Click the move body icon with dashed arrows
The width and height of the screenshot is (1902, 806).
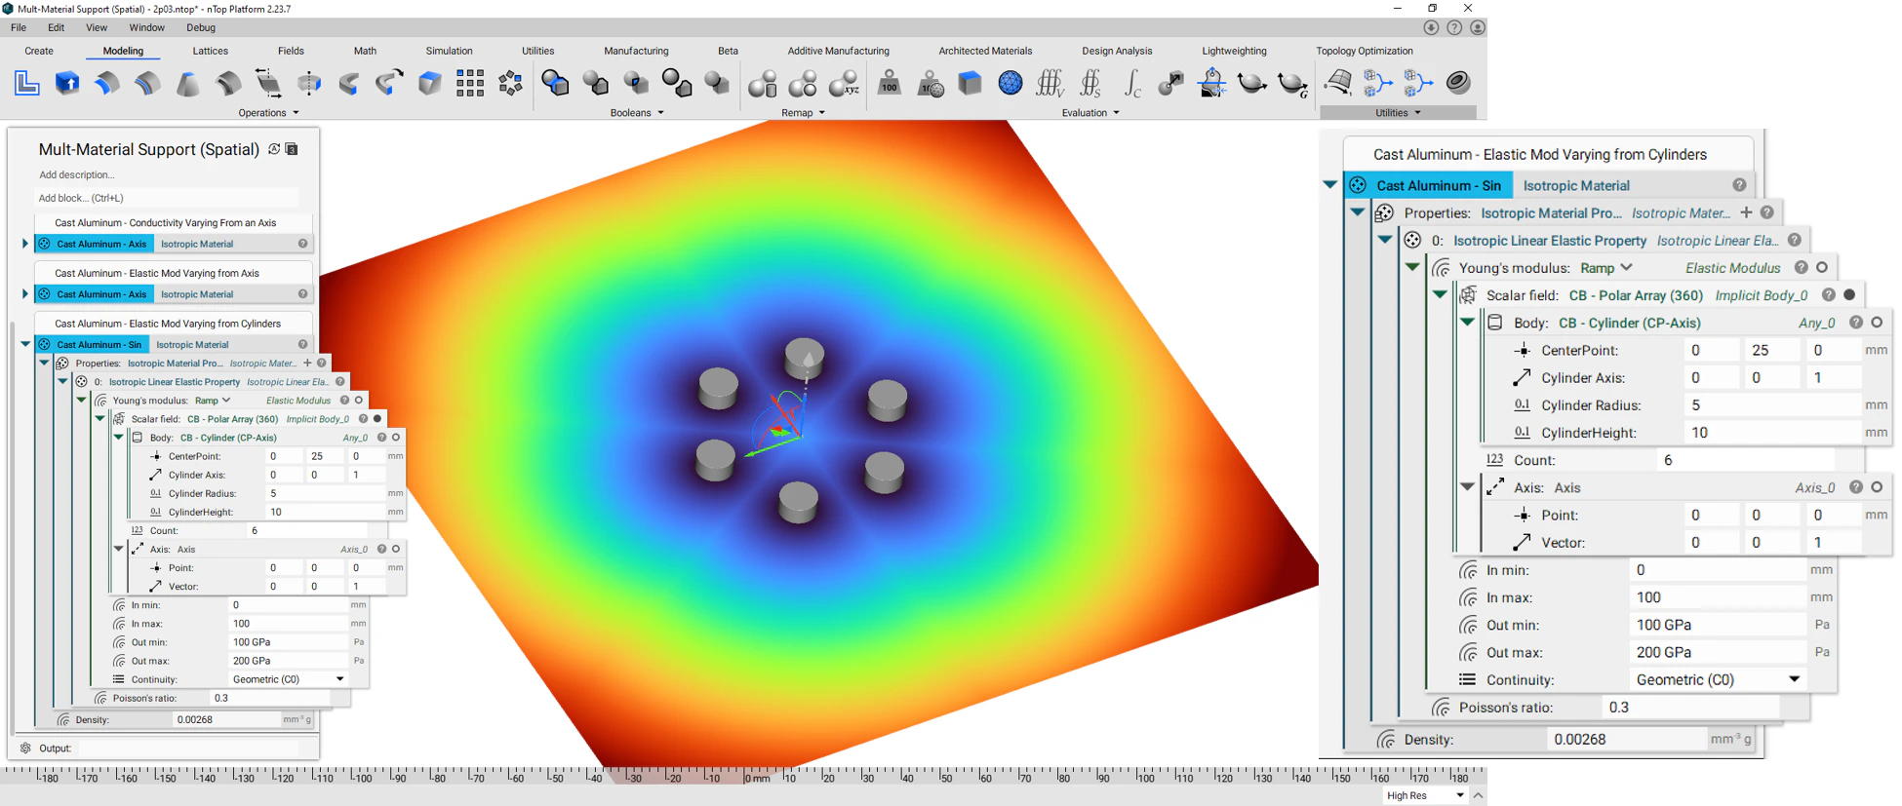(268, 84)
